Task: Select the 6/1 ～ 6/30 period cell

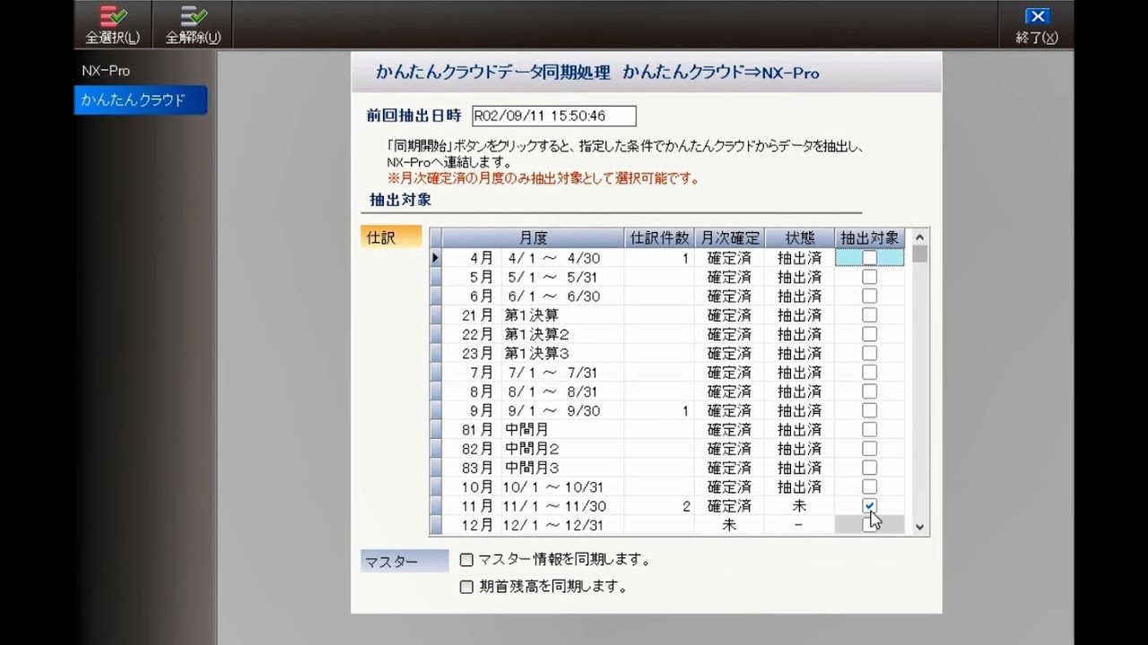Action: click(x=562, y=296)
